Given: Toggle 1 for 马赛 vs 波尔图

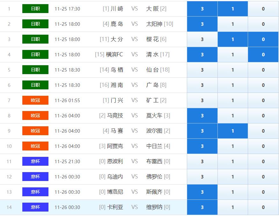Looking at the screenshot, I should point(233,131).
